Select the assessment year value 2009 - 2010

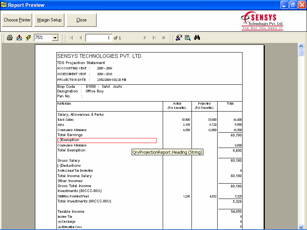(x=104, y=74)
